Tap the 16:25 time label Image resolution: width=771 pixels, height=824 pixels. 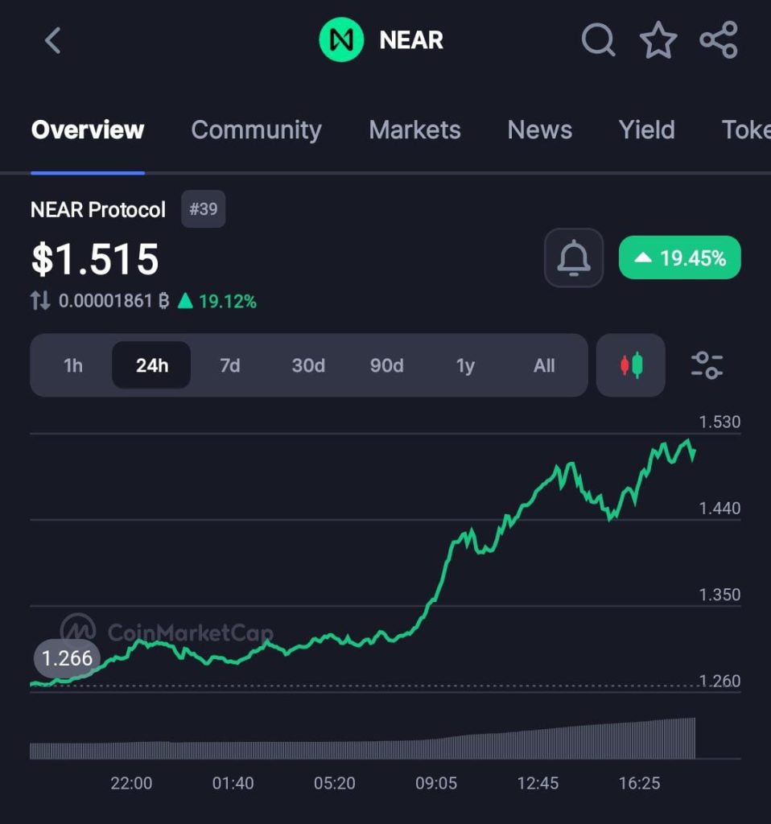(x=639, y=783)
